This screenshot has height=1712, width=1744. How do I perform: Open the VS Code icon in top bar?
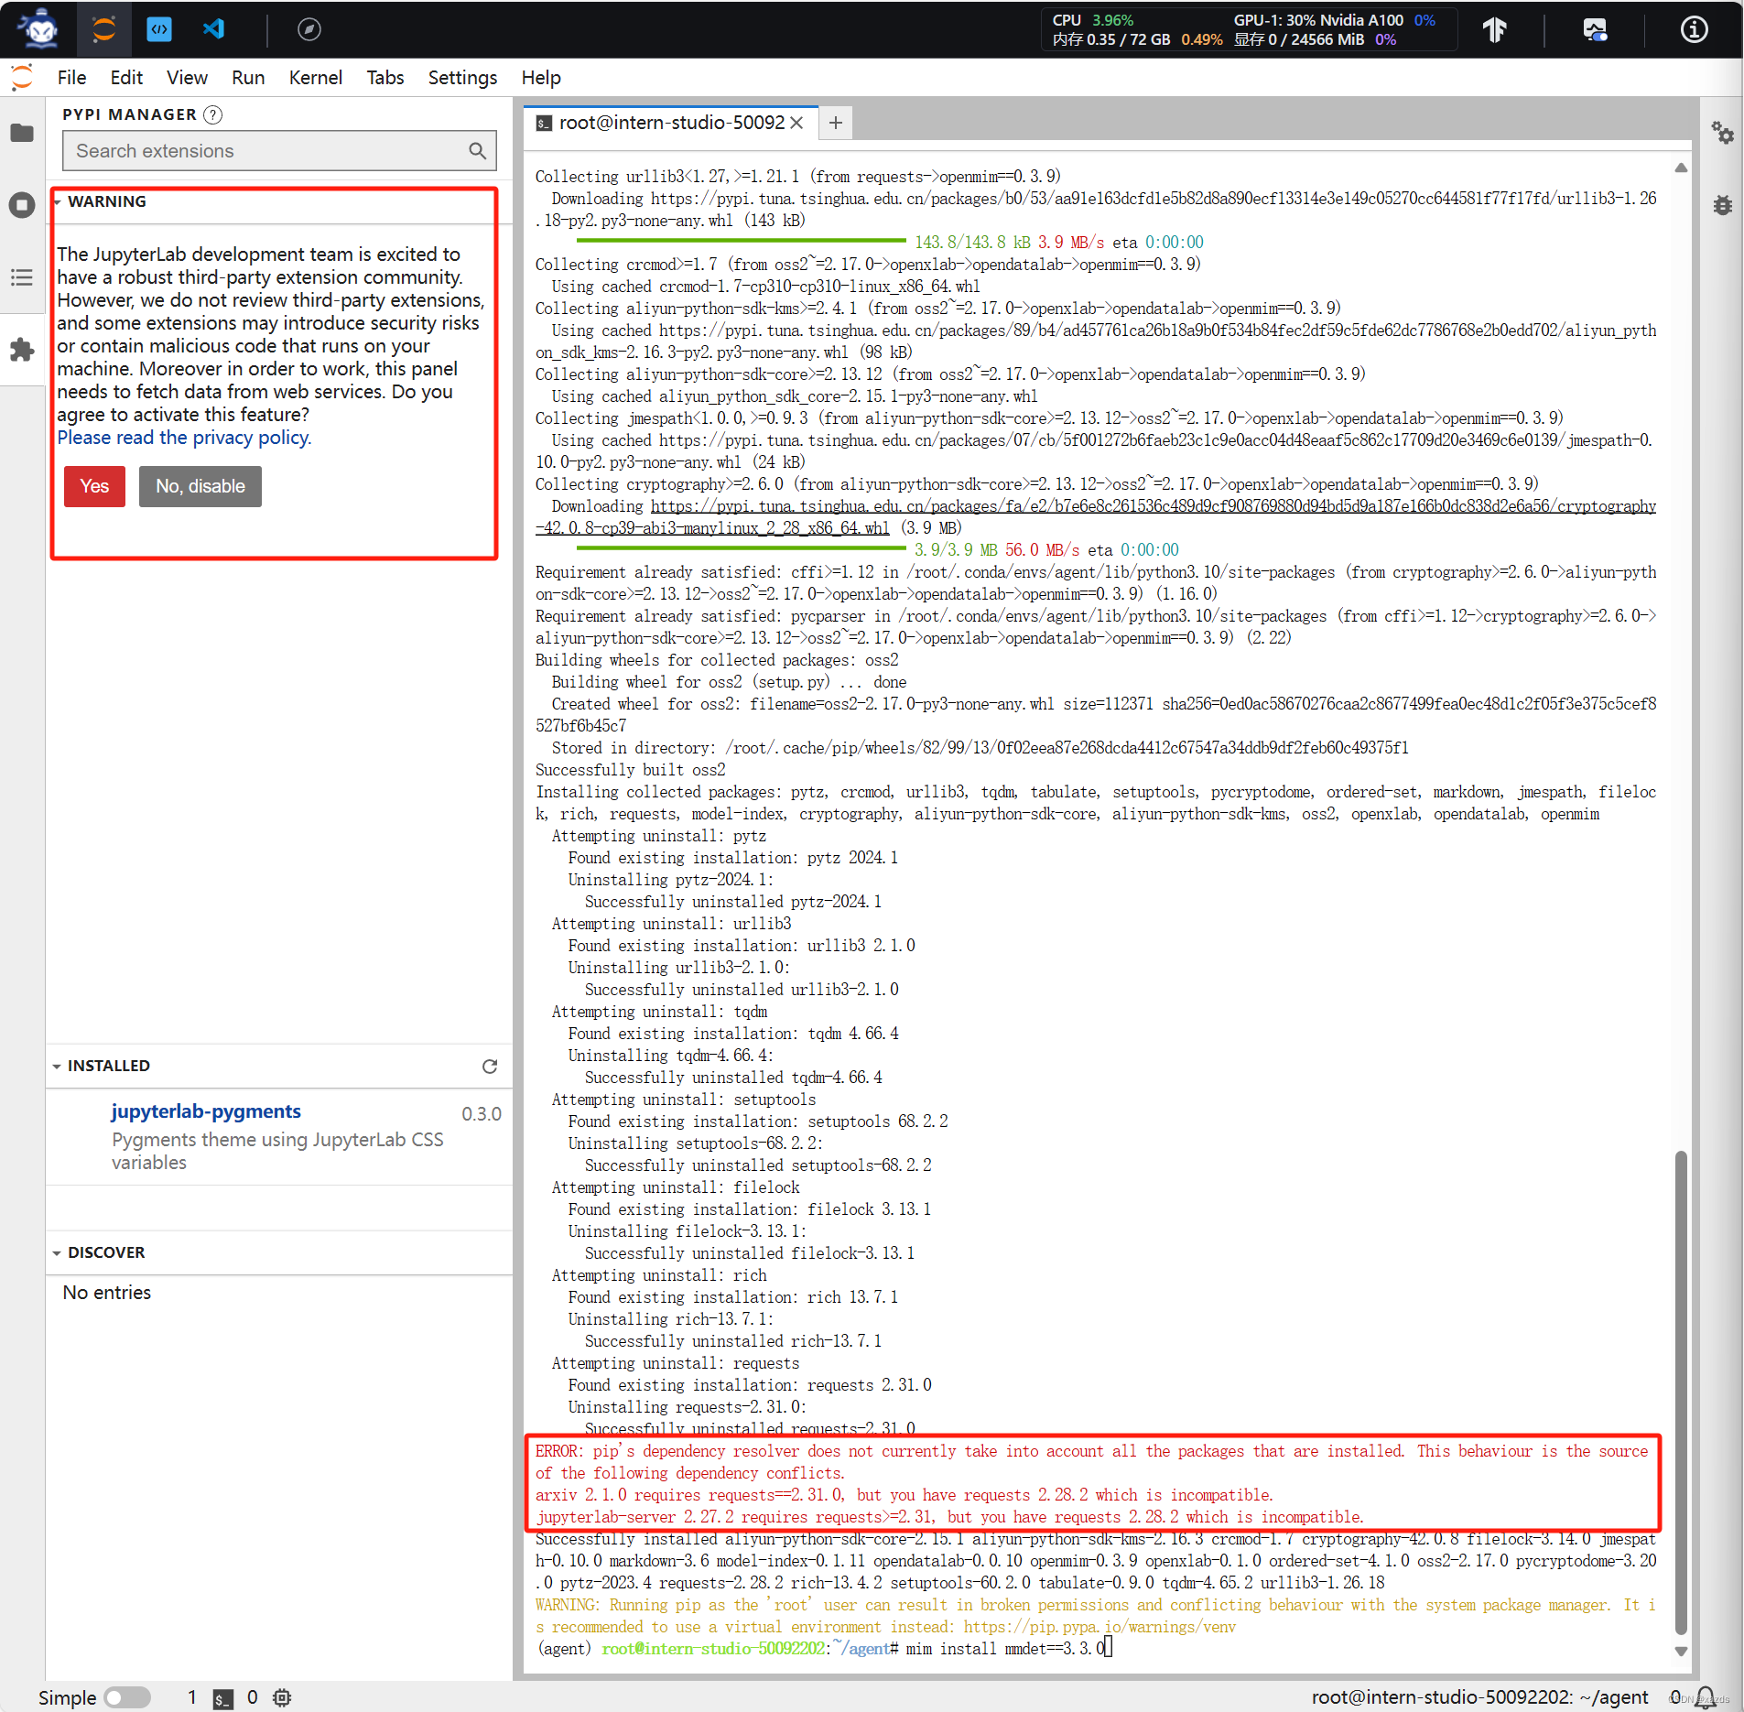(214, 29)
